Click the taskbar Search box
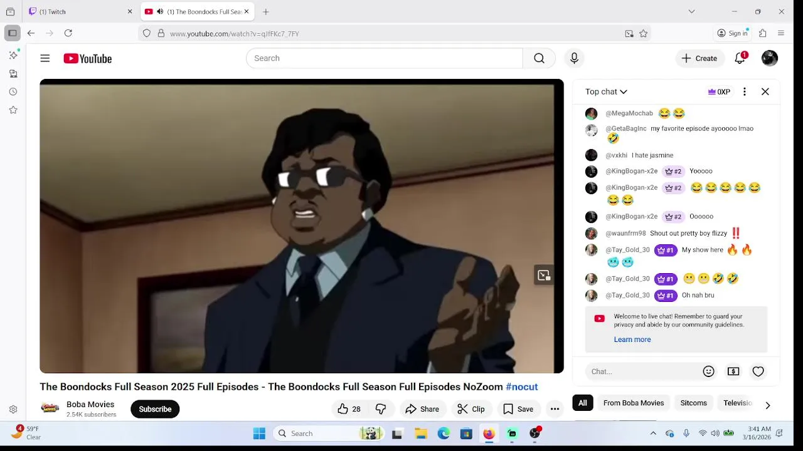 [329, 433]
